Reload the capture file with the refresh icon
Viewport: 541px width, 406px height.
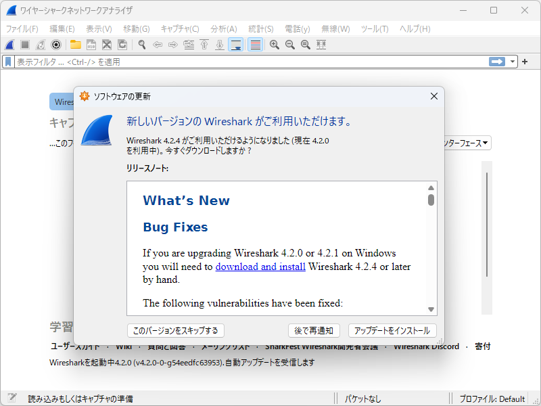point(122,45)
